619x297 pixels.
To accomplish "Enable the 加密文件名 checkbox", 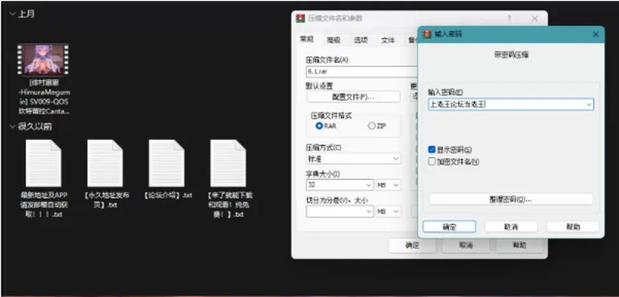I will coord(432,161).
